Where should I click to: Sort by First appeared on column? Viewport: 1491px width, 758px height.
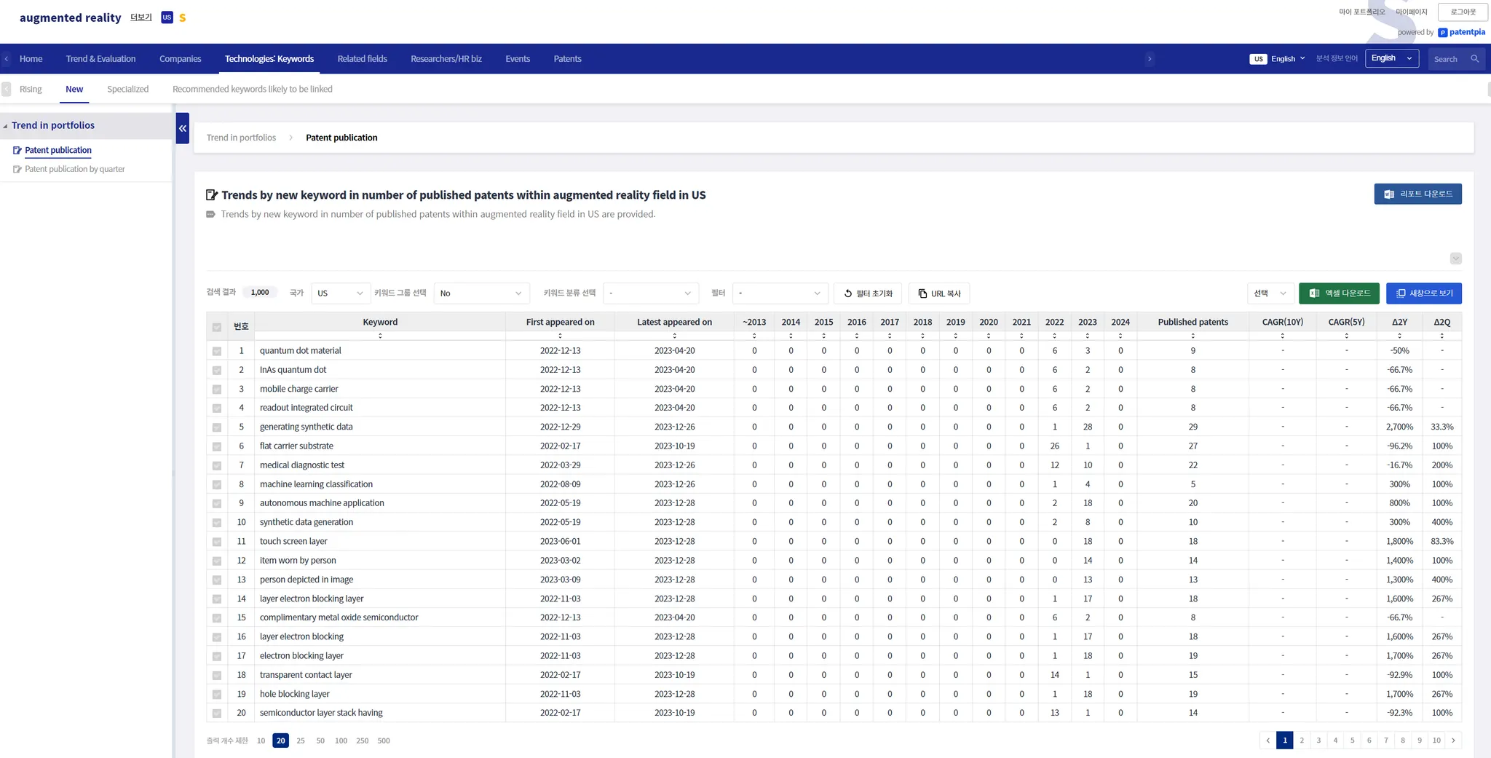560,336
